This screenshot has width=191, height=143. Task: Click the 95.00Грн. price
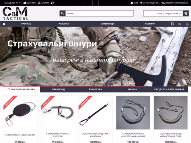[x=20, y=142]
